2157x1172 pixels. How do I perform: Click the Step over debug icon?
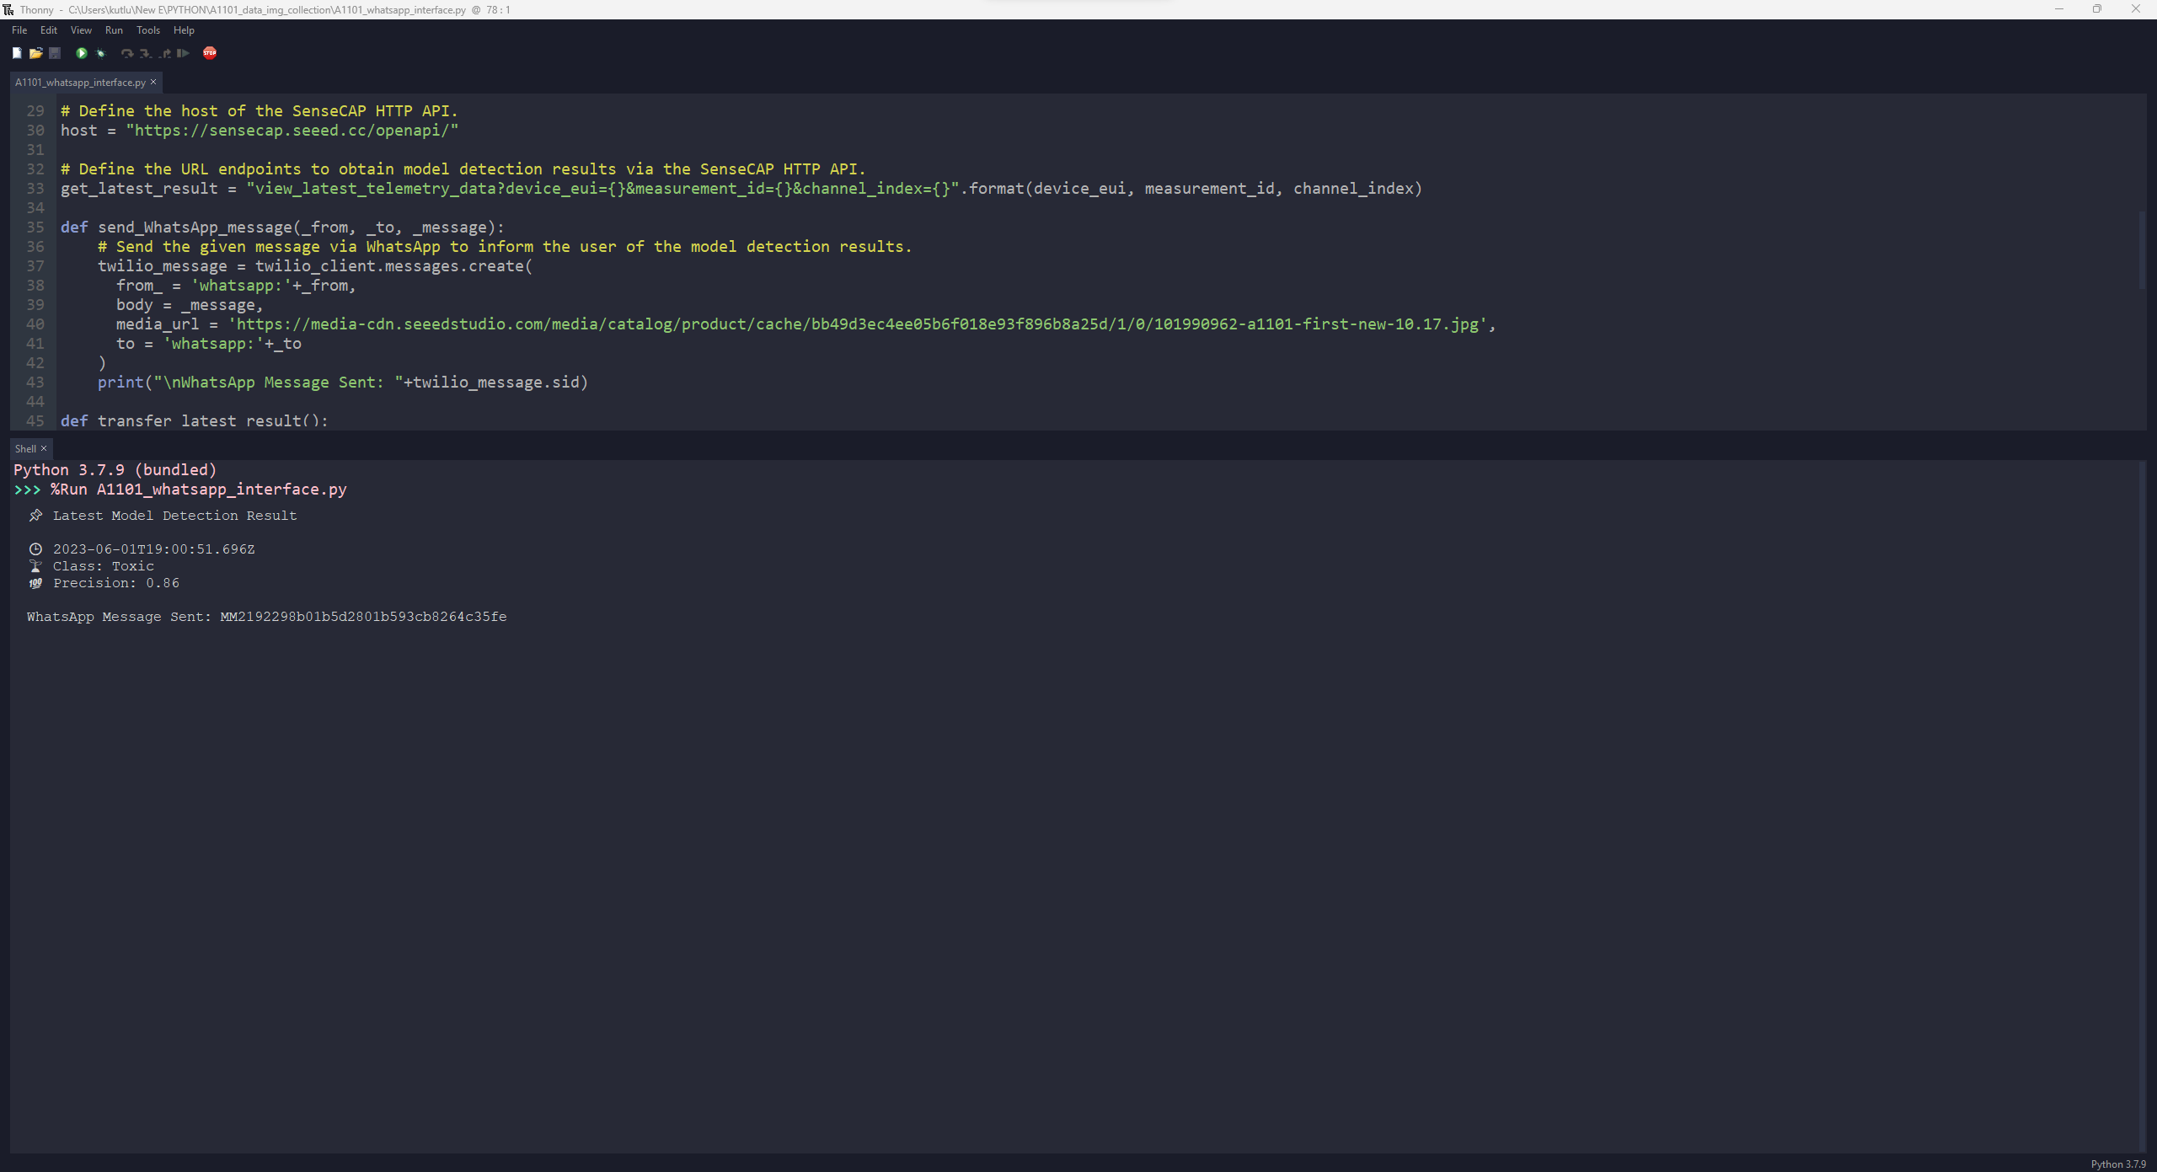127,53
